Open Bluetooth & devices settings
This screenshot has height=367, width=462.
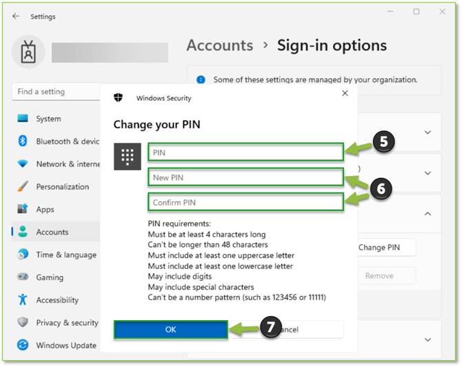67,141
